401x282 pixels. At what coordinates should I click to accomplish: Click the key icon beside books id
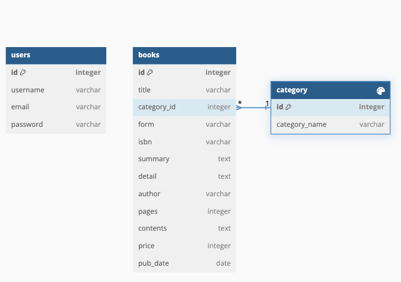click(150, 72)
